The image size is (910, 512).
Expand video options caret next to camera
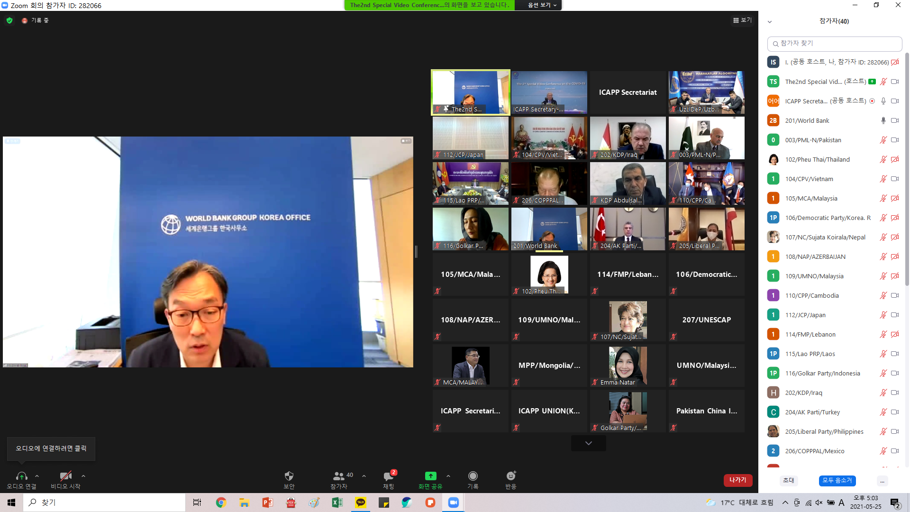[x=83, y=476]
